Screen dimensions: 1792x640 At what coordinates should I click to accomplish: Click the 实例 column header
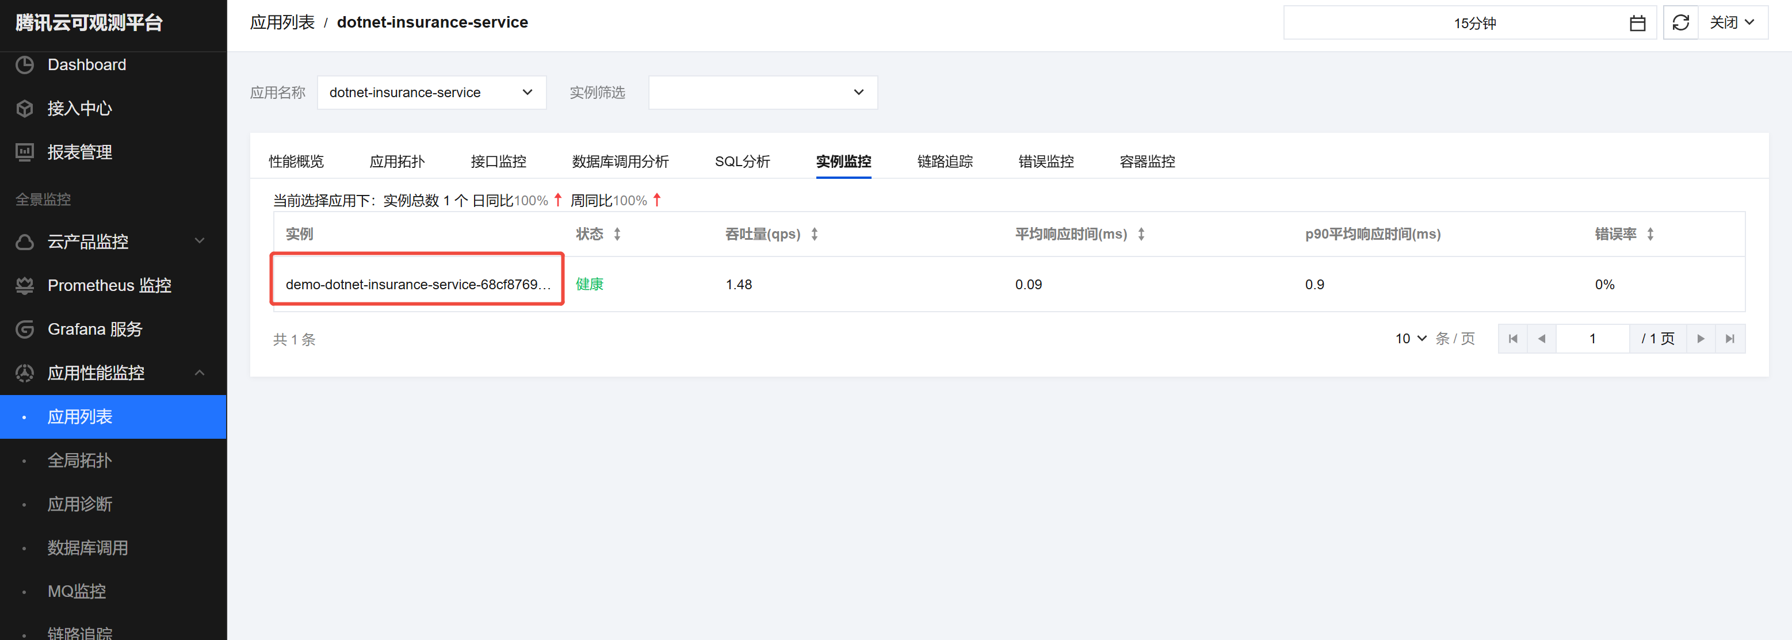tap(300, 235)
